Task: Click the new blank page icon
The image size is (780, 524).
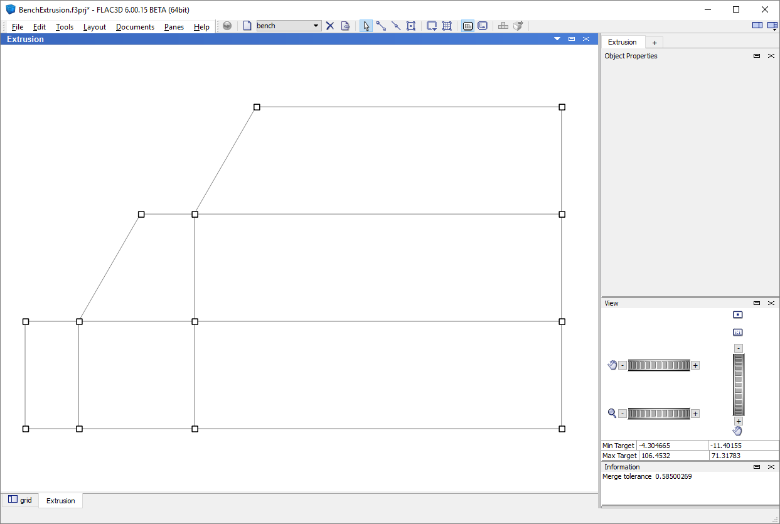Action: coord(247,26)
